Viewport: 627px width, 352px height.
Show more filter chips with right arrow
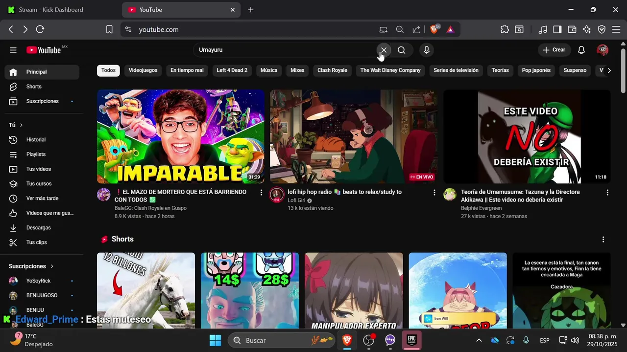click(609, 70)
